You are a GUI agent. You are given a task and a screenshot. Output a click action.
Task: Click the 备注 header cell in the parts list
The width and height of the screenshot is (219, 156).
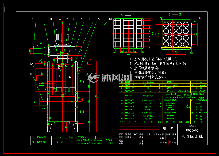click(199, 122)
